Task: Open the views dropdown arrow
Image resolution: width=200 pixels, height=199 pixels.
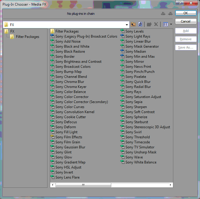Action: coord(171,24)
